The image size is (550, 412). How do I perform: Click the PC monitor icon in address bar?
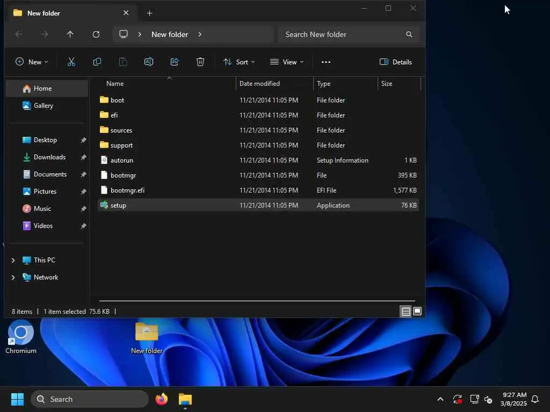[124, 34]
